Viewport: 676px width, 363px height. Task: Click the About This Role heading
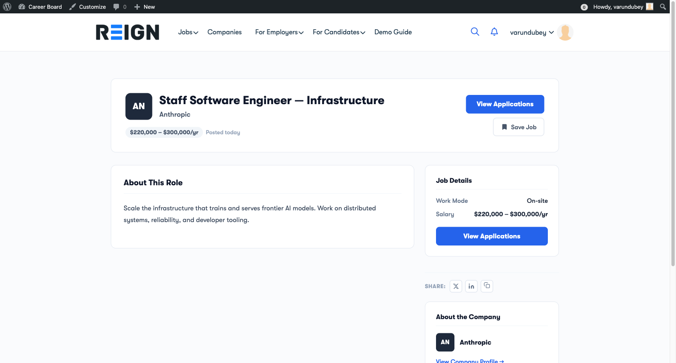point(153,183)
